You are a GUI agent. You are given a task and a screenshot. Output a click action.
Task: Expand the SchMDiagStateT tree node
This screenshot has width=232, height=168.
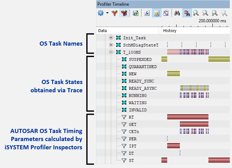pyautogui.click(x=111, y=45)
